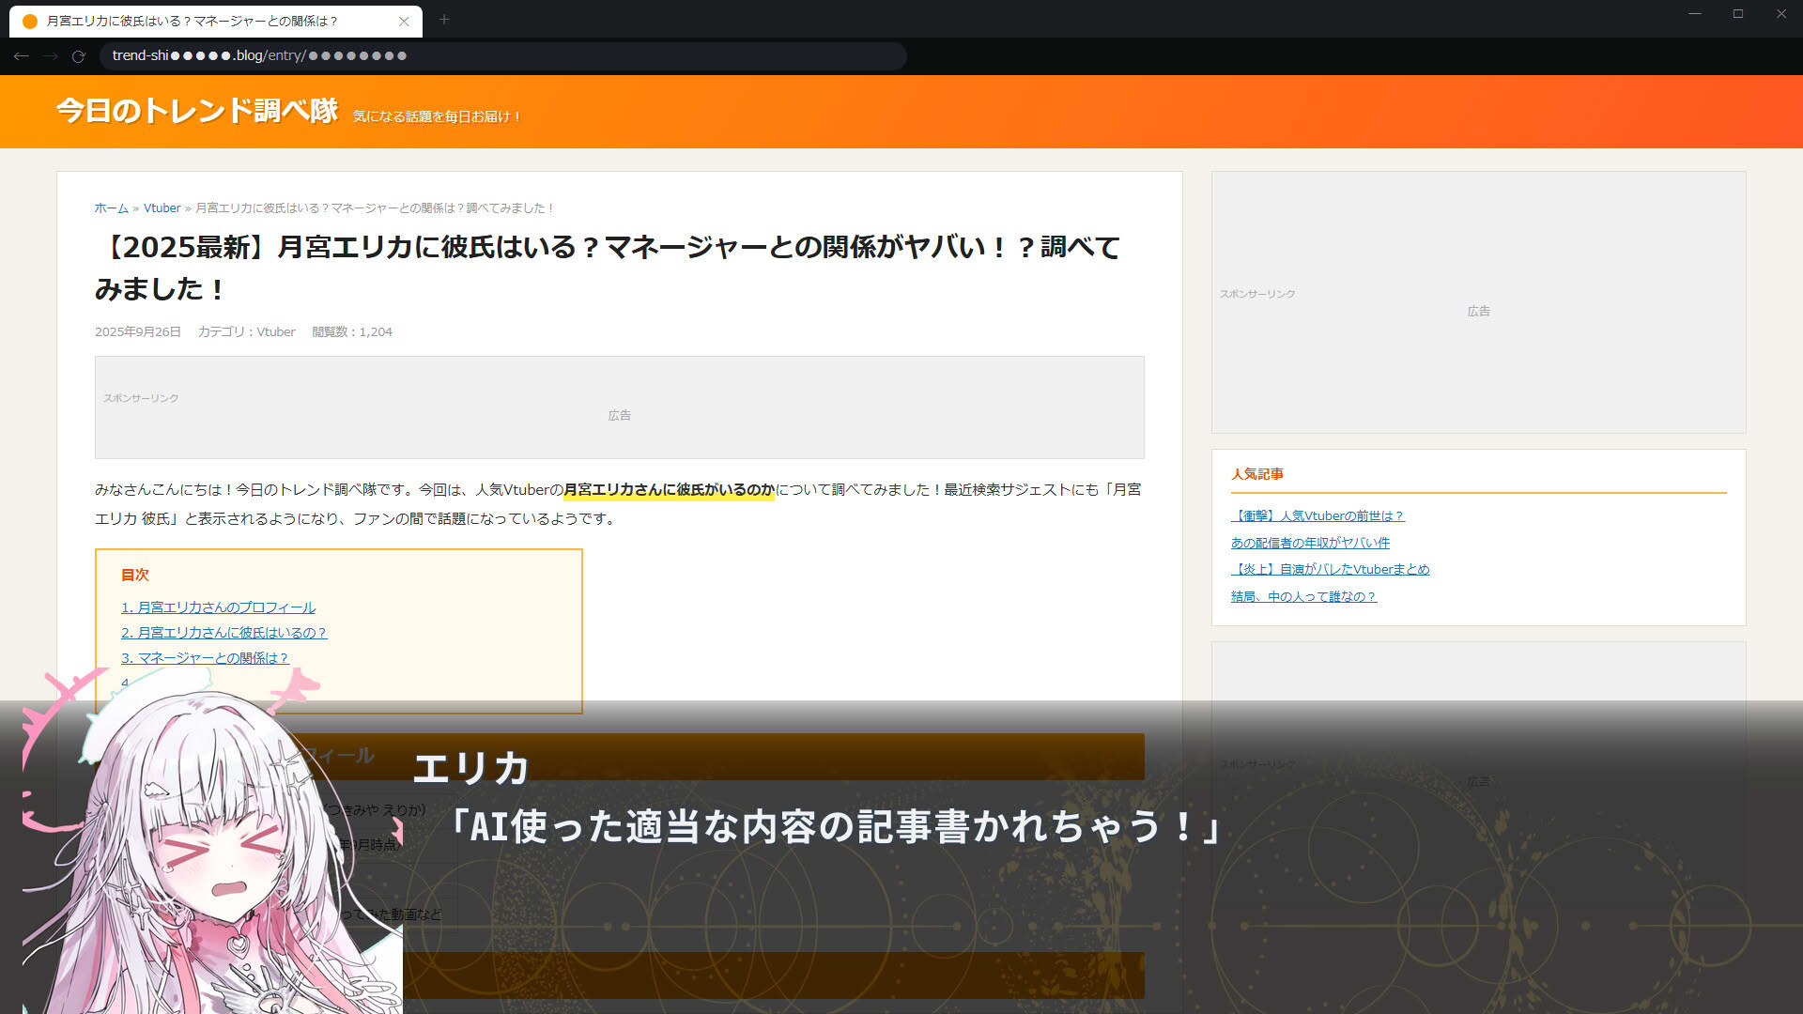Open 【衝撃】人気Vtuberの前世は？ article
This screenshot has height=1014, width=1803.
(x=1318, y=516)
